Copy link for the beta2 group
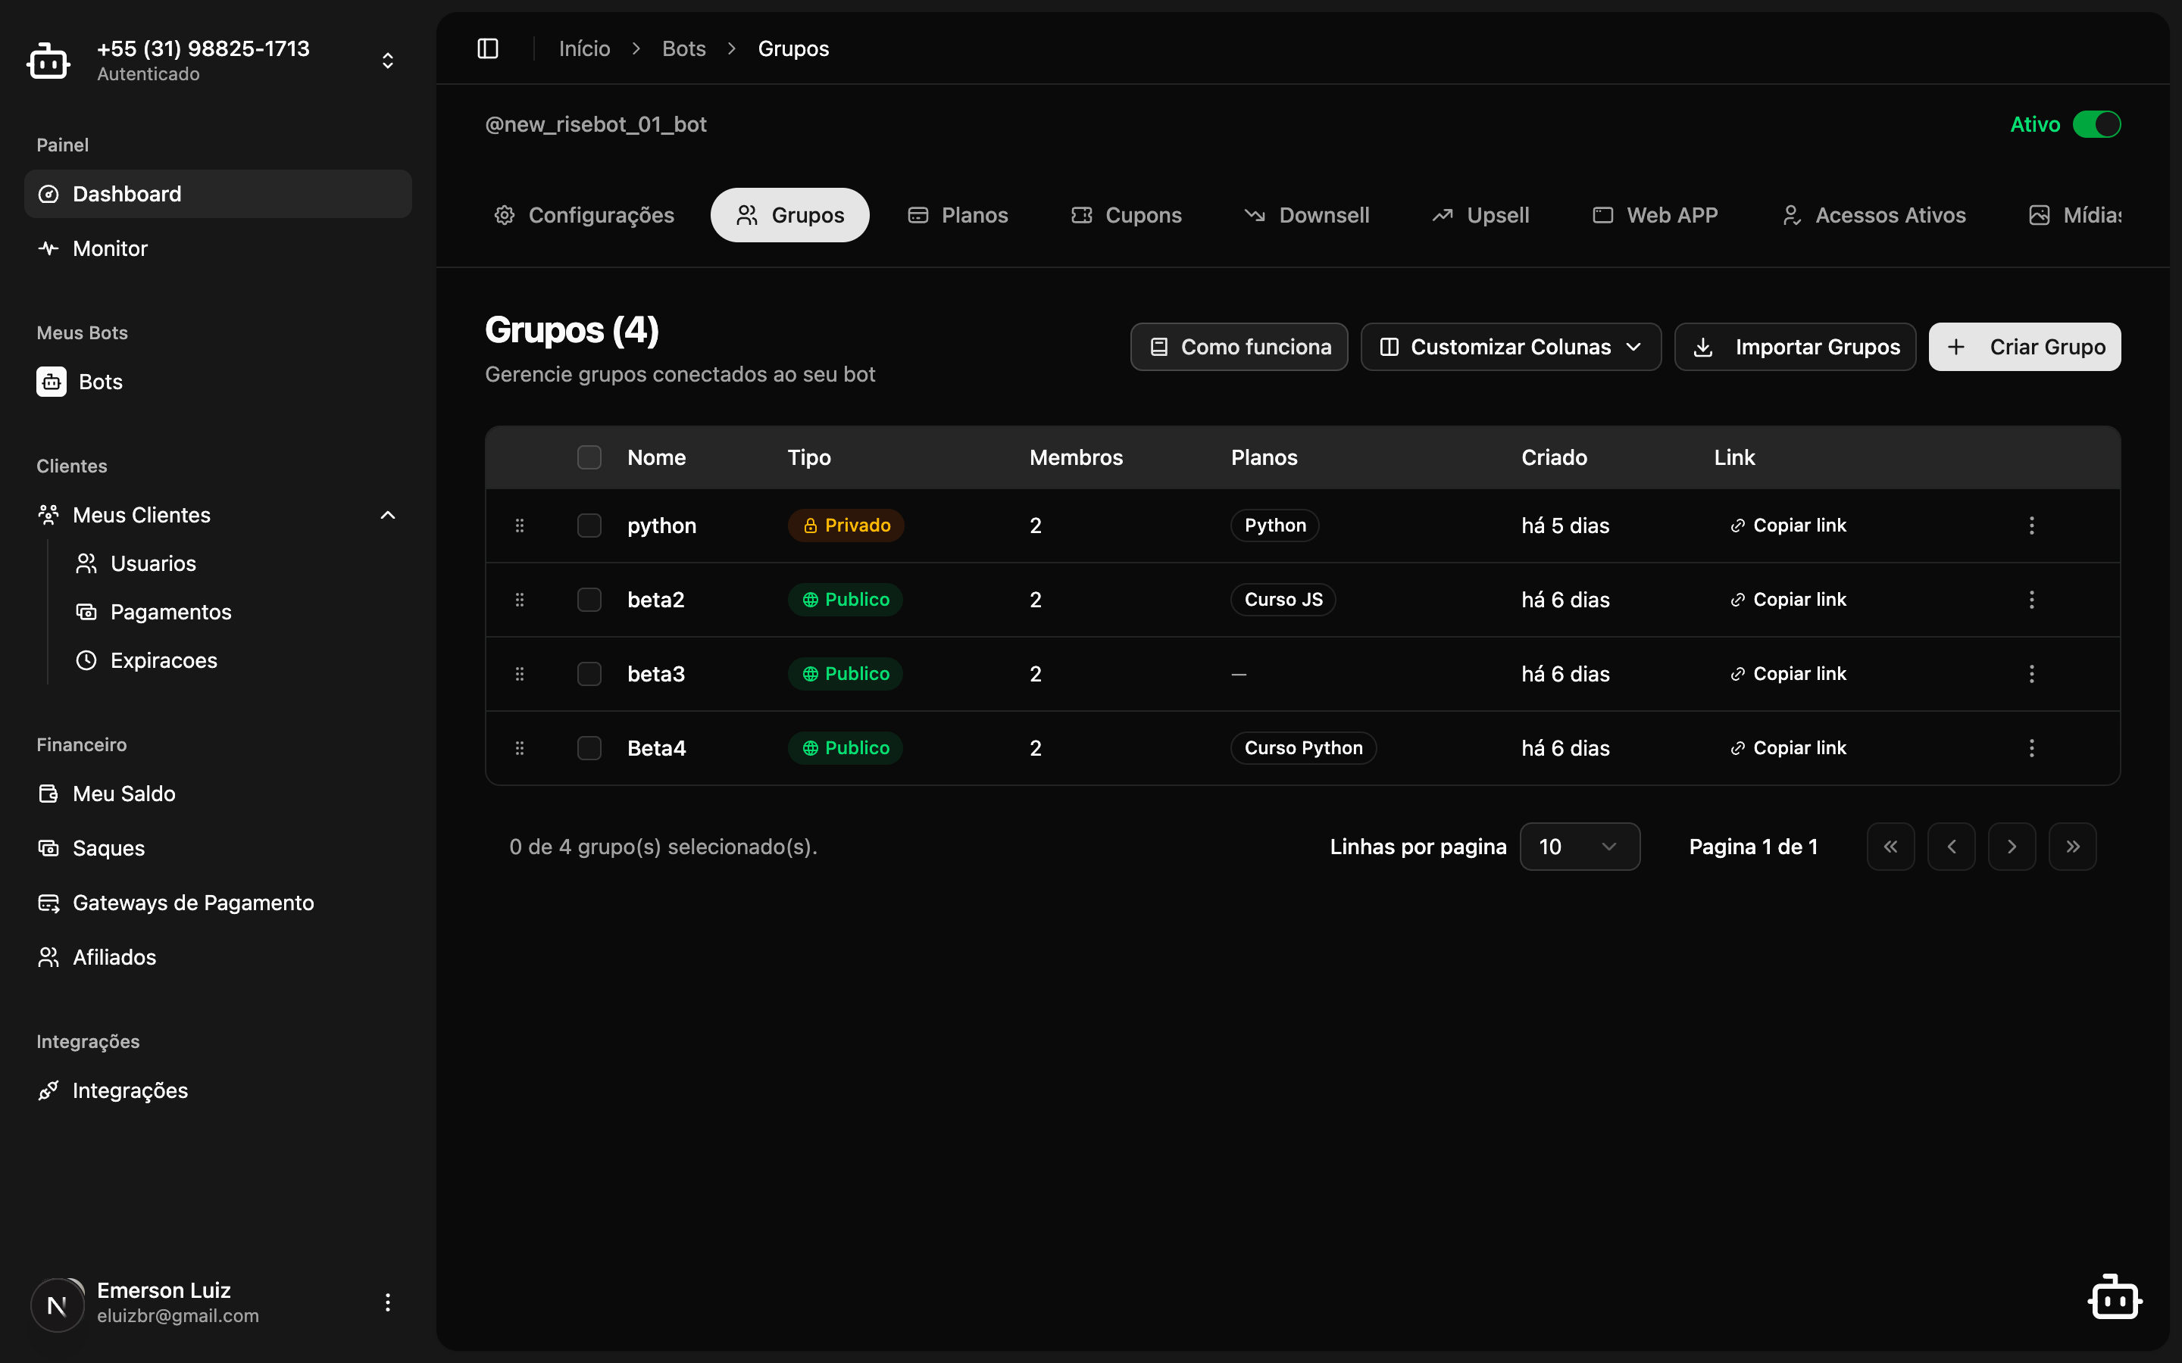2182x1363 pixels. tap(1788, 600)
